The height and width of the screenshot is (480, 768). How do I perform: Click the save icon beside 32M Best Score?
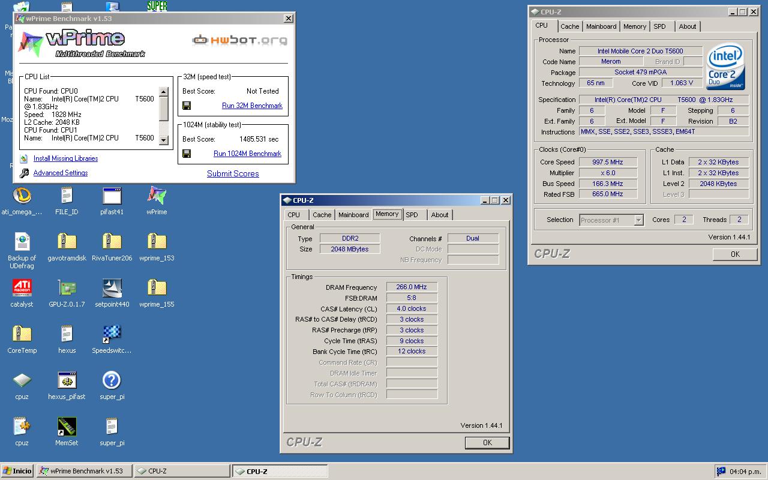tap(187, 106)
